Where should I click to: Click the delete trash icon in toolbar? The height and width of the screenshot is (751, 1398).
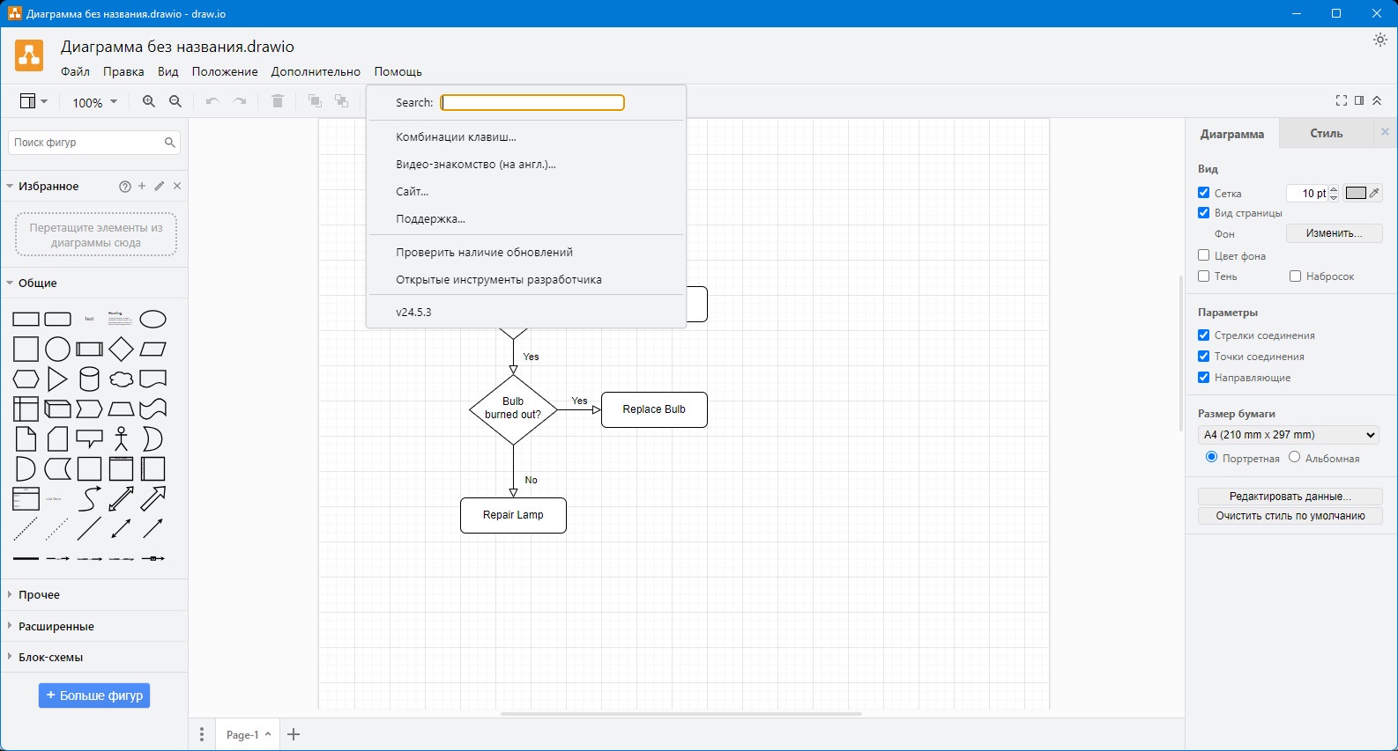[x=278, y=102]
